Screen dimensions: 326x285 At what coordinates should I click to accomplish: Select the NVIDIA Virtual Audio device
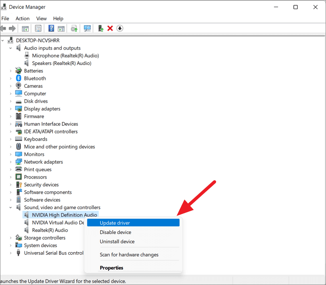[58, 223]
